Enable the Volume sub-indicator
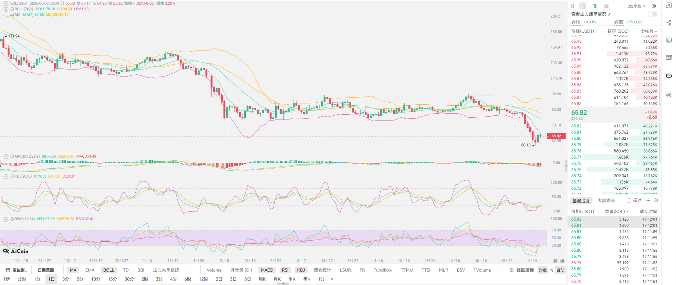Viewport: 676px width, 285px height. click(x=214, y=270)
